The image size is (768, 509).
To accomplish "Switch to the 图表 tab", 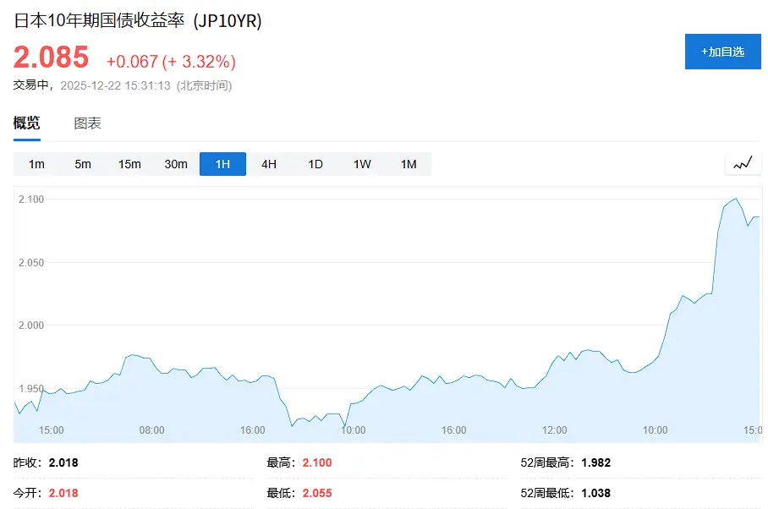I will tap(87, 123).
